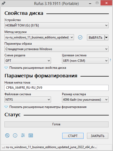Open the Метод загрузки boot selection dropdown
113x151 pixels.
pos(39,37)
